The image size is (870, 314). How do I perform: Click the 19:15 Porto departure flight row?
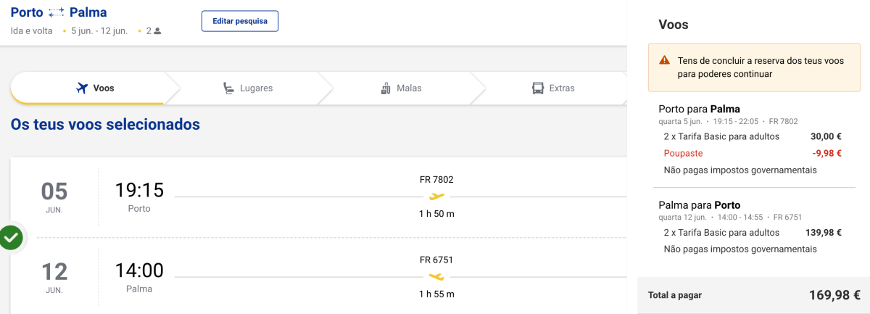(319, 197)
